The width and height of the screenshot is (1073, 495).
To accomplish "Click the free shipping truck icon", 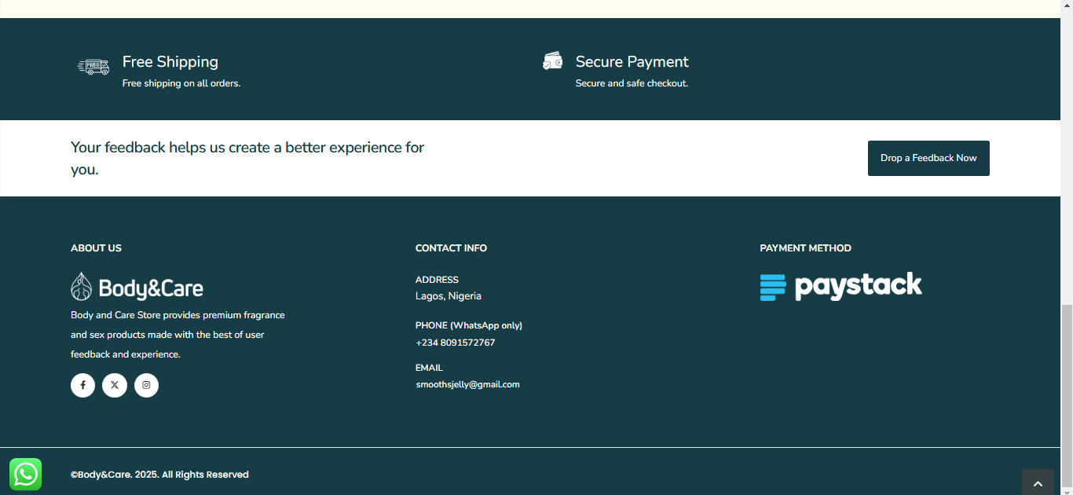I will tap(93, 67).
